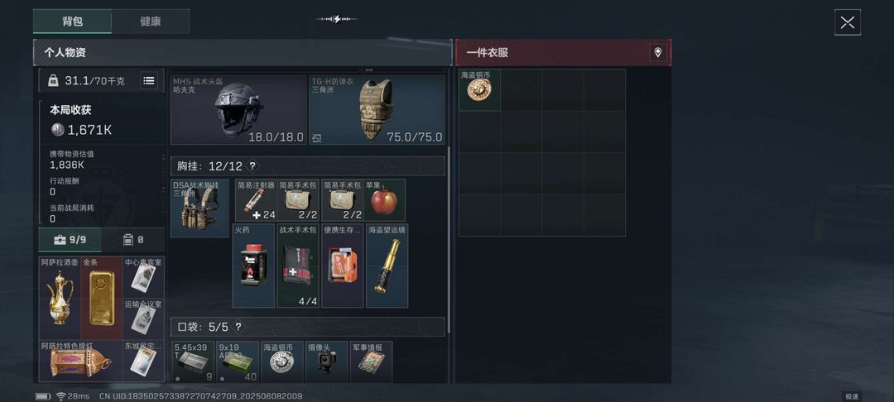The width and height of the screenshot is (894, 402).
Task: Select the 海盗铜币 coin in loot container
Action: coord(479,90)
